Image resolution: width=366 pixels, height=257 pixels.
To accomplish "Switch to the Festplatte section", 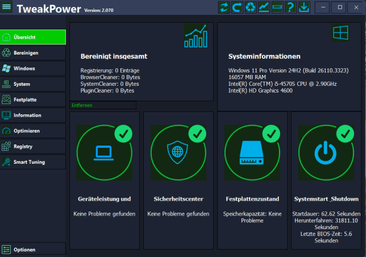I will 33,100.
